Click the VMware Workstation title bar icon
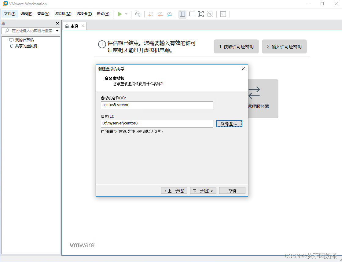The height and width of the screenshot is (262, 342). tap(5, 4)
